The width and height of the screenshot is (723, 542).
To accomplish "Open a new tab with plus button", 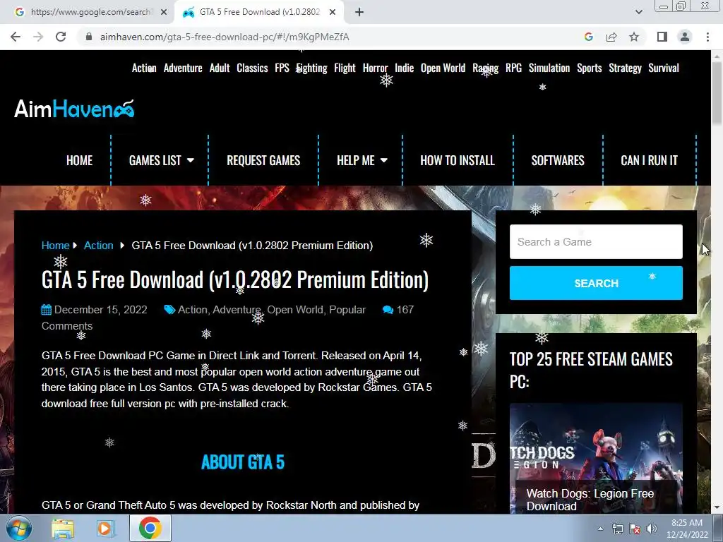I will point(359,12).
